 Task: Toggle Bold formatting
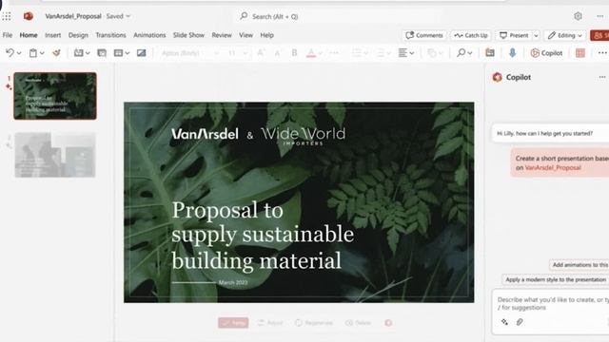(x=294, y=53)
